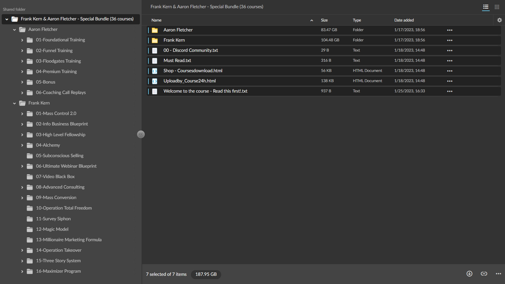
Task: Click the 104.48 GB size cell
Action: point(330,40)
